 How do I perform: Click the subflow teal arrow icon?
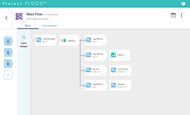[64, 40]
